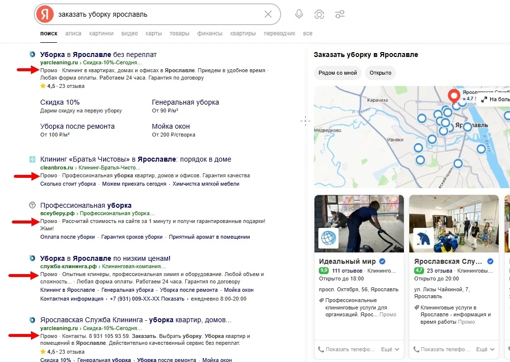
Task: Open the Мойка окон sitelink heading
Action: 171,126
